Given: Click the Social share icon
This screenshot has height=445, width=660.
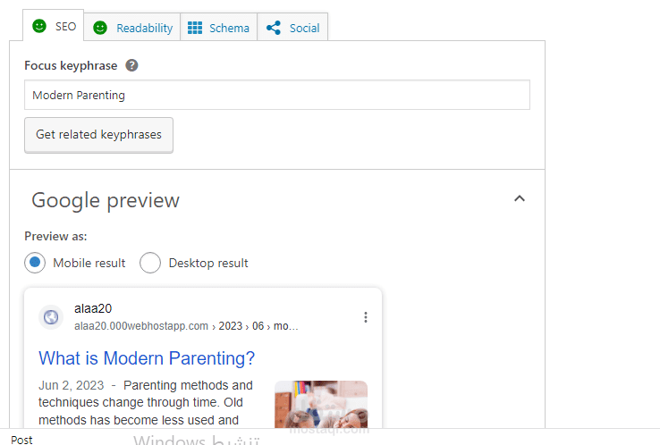Looking at the screenshot, I should [274, 28].
